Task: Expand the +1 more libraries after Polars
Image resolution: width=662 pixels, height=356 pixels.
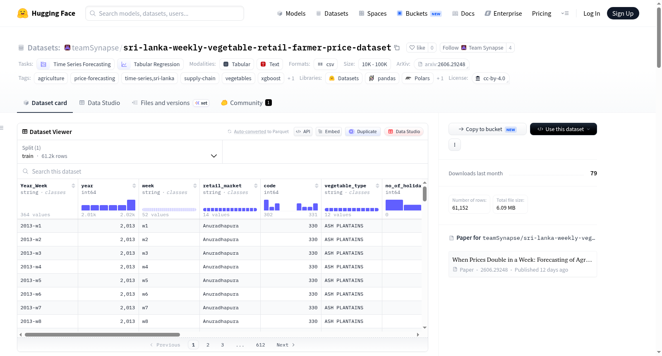Action: point(440,78)
